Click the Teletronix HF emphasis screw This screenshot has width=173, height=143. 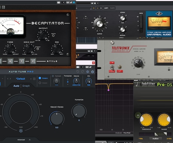(x=120, y=67)
